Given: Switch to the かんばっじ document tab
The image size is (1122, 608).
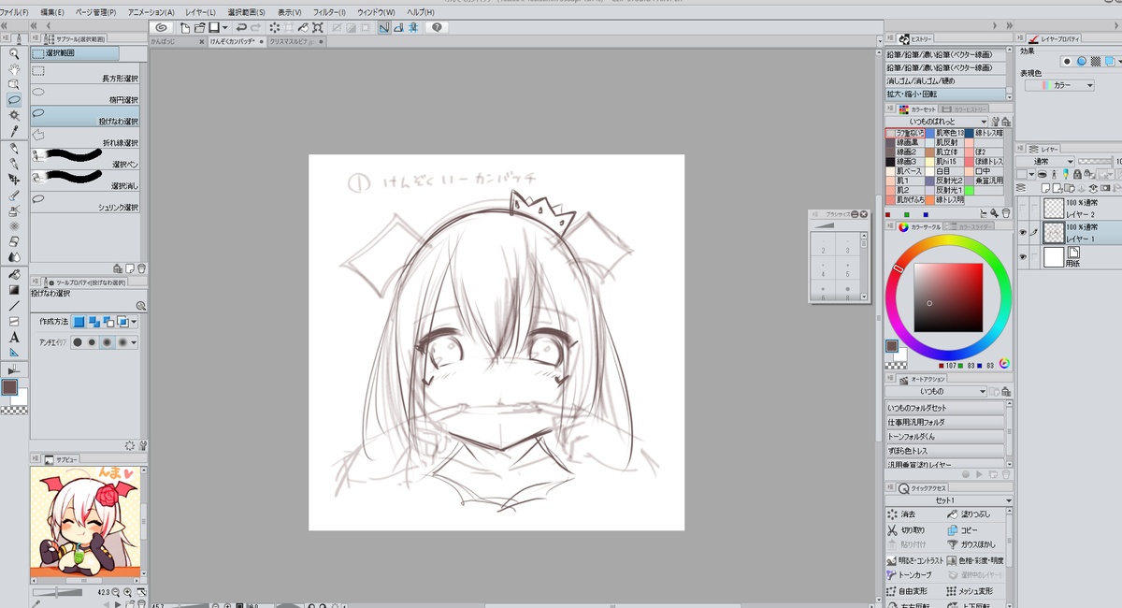Looking at the screenshot, I should [x=174, y=42].
